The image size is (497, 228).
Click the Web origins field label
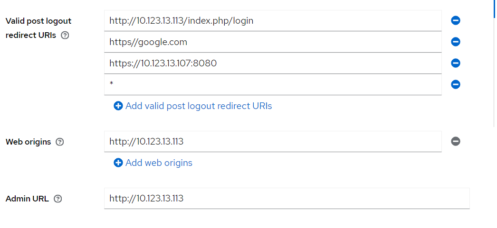(x=29, y=142)
